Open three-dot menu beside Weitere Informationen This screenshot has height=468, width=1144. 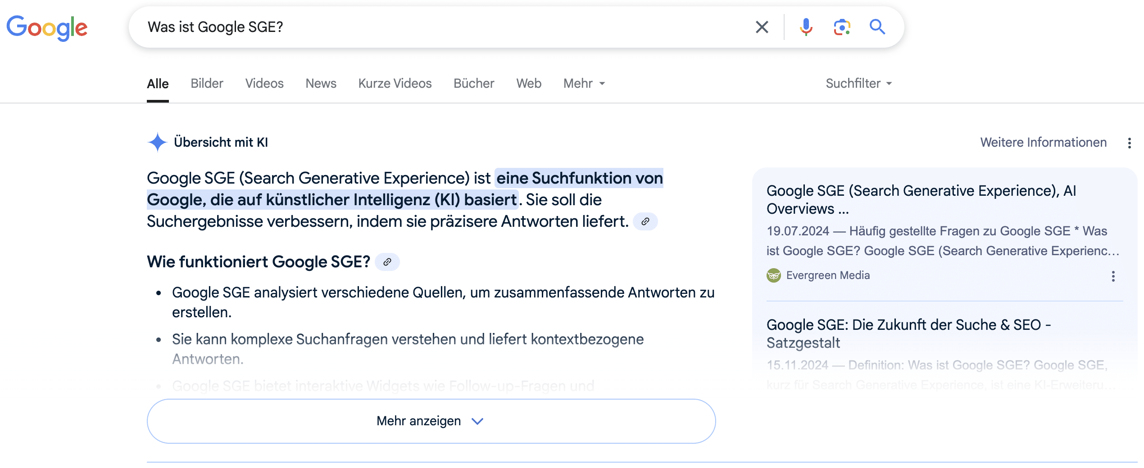[x=1129, y=143]
